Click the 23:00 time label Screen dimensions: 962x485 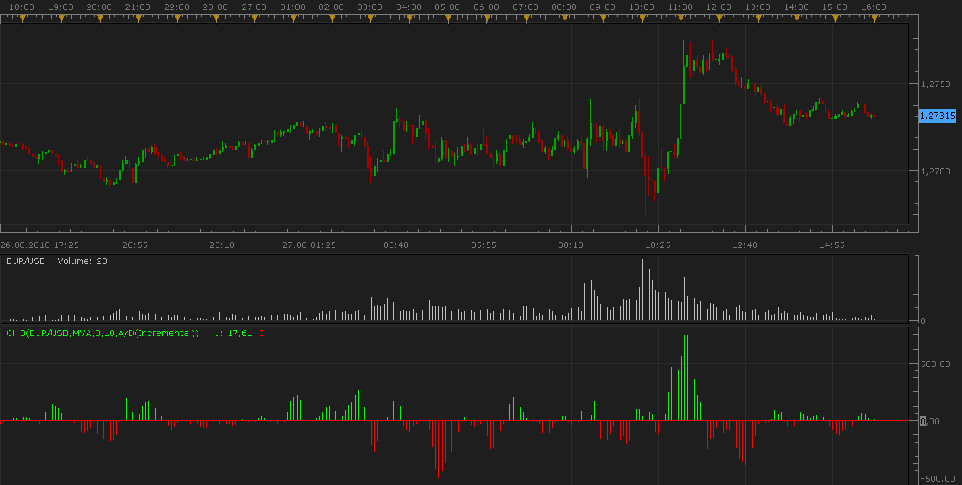[x=216, y=7]
